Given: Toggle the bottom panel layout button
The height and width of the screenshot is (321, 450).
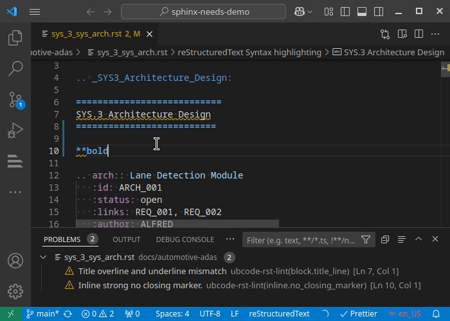Looking at the screenshot, I should pos(362,12).
